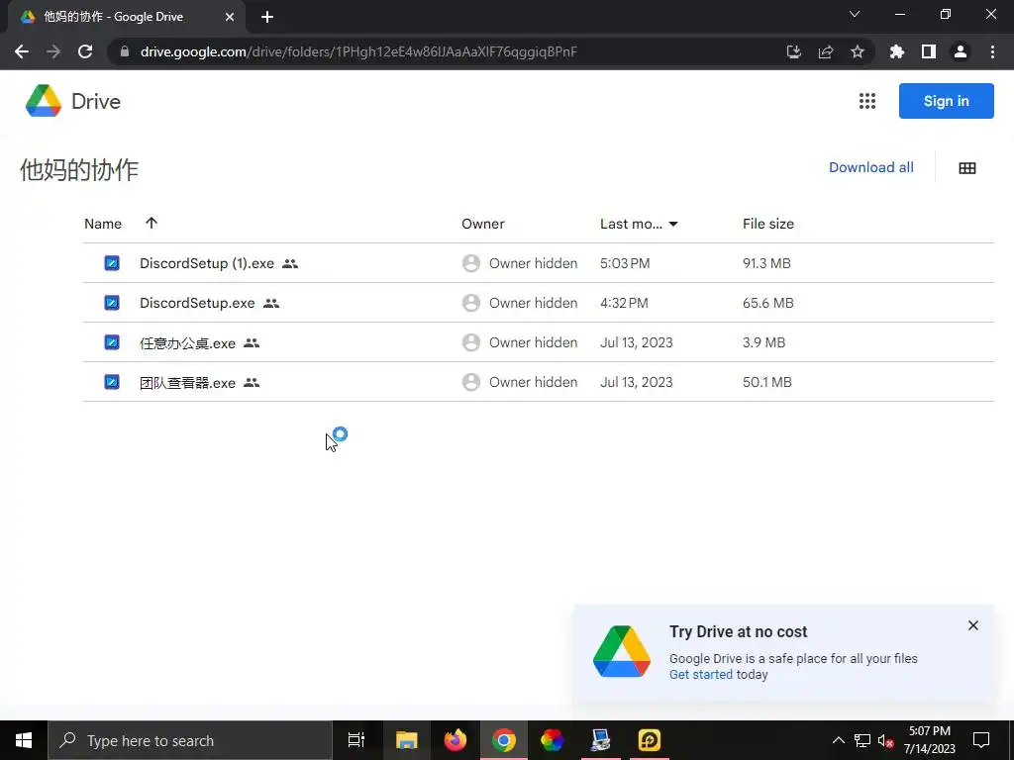The image size is (1014, 760).
Task: Click shared icon next to DiscordSetup (1).exe
Action: (x=290, y=263)
